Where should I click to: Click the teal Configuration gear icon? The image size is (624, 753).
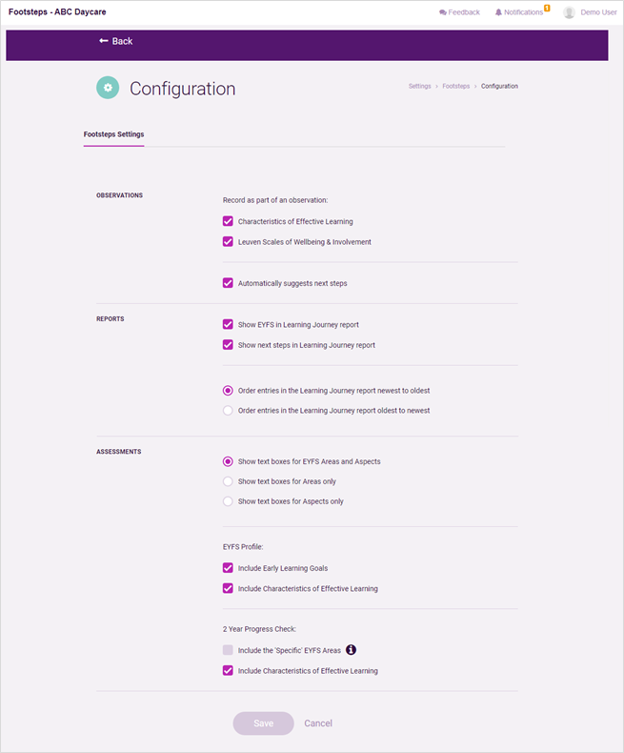tap(108, 88)
